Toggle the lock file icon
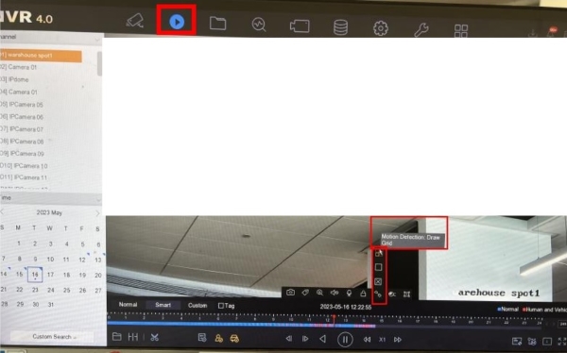The width and height of the screenshot is (567, 353). (363, 293)
